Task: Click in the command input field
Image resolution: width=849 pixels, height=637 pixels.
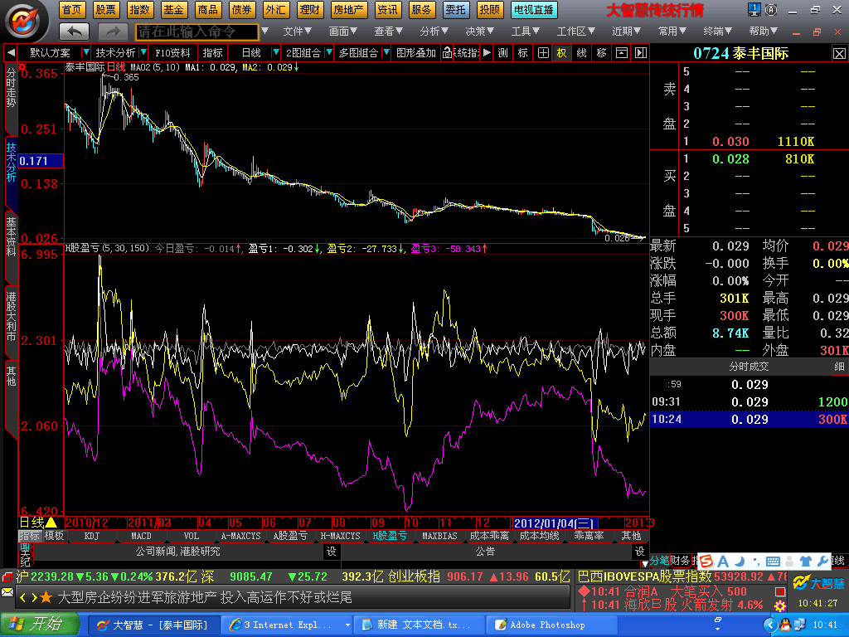Action: [197, 32]
